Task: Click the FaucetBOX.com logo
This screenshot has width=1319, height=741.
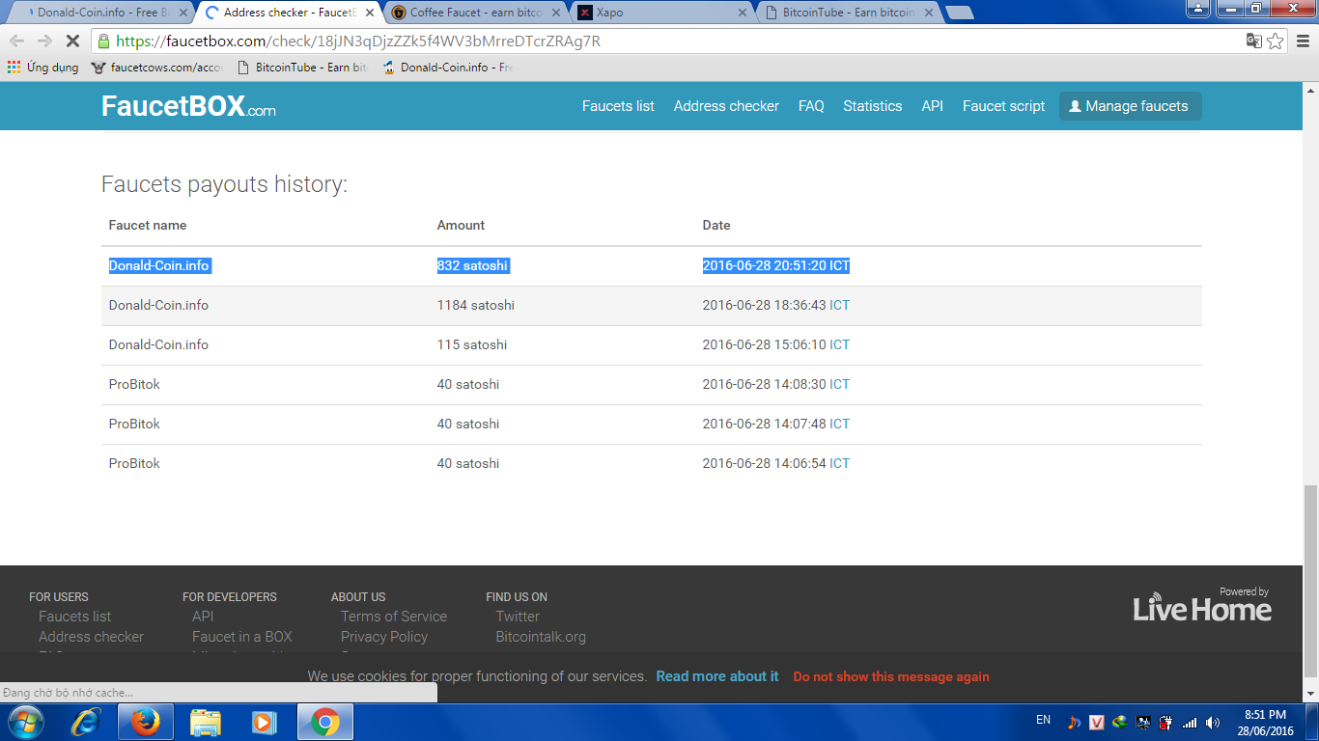Action: pos(188,106)
